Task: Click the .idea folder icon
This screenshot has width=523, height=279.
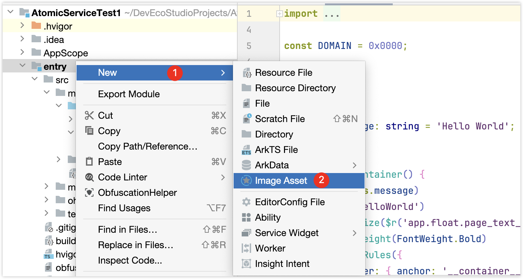Action: tap(36, 39)
